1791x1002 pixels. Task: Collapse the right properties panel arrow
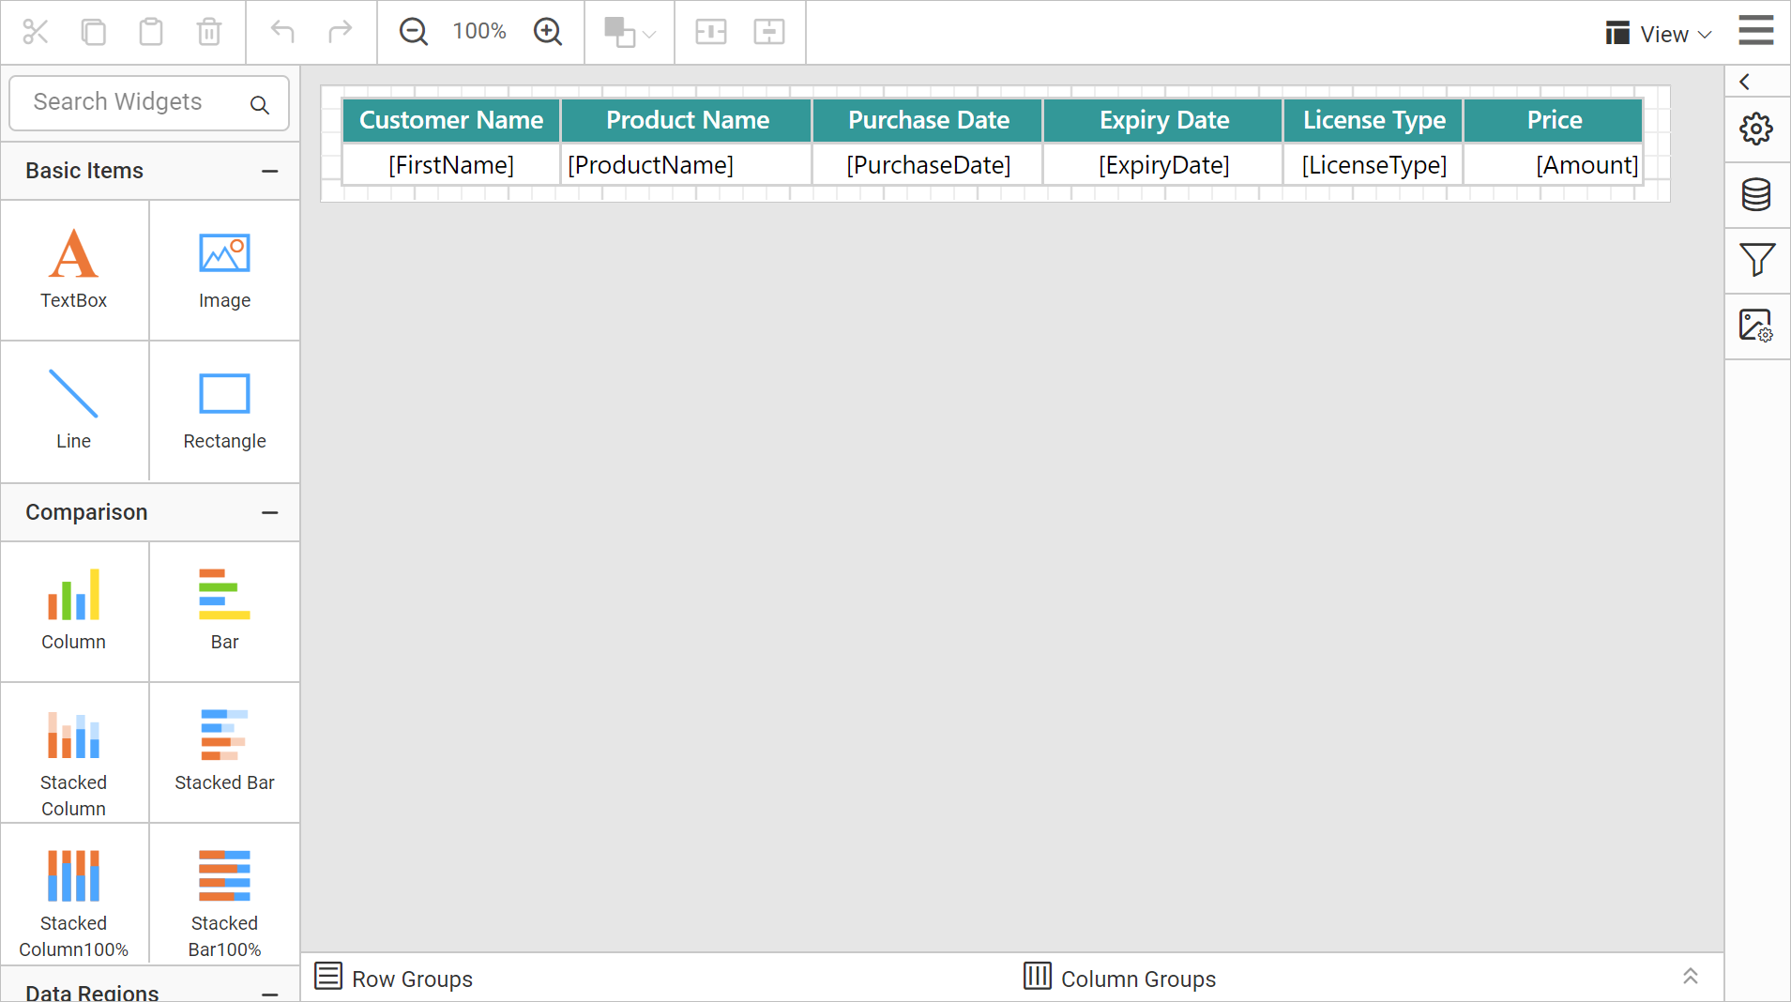[1745, 82]
